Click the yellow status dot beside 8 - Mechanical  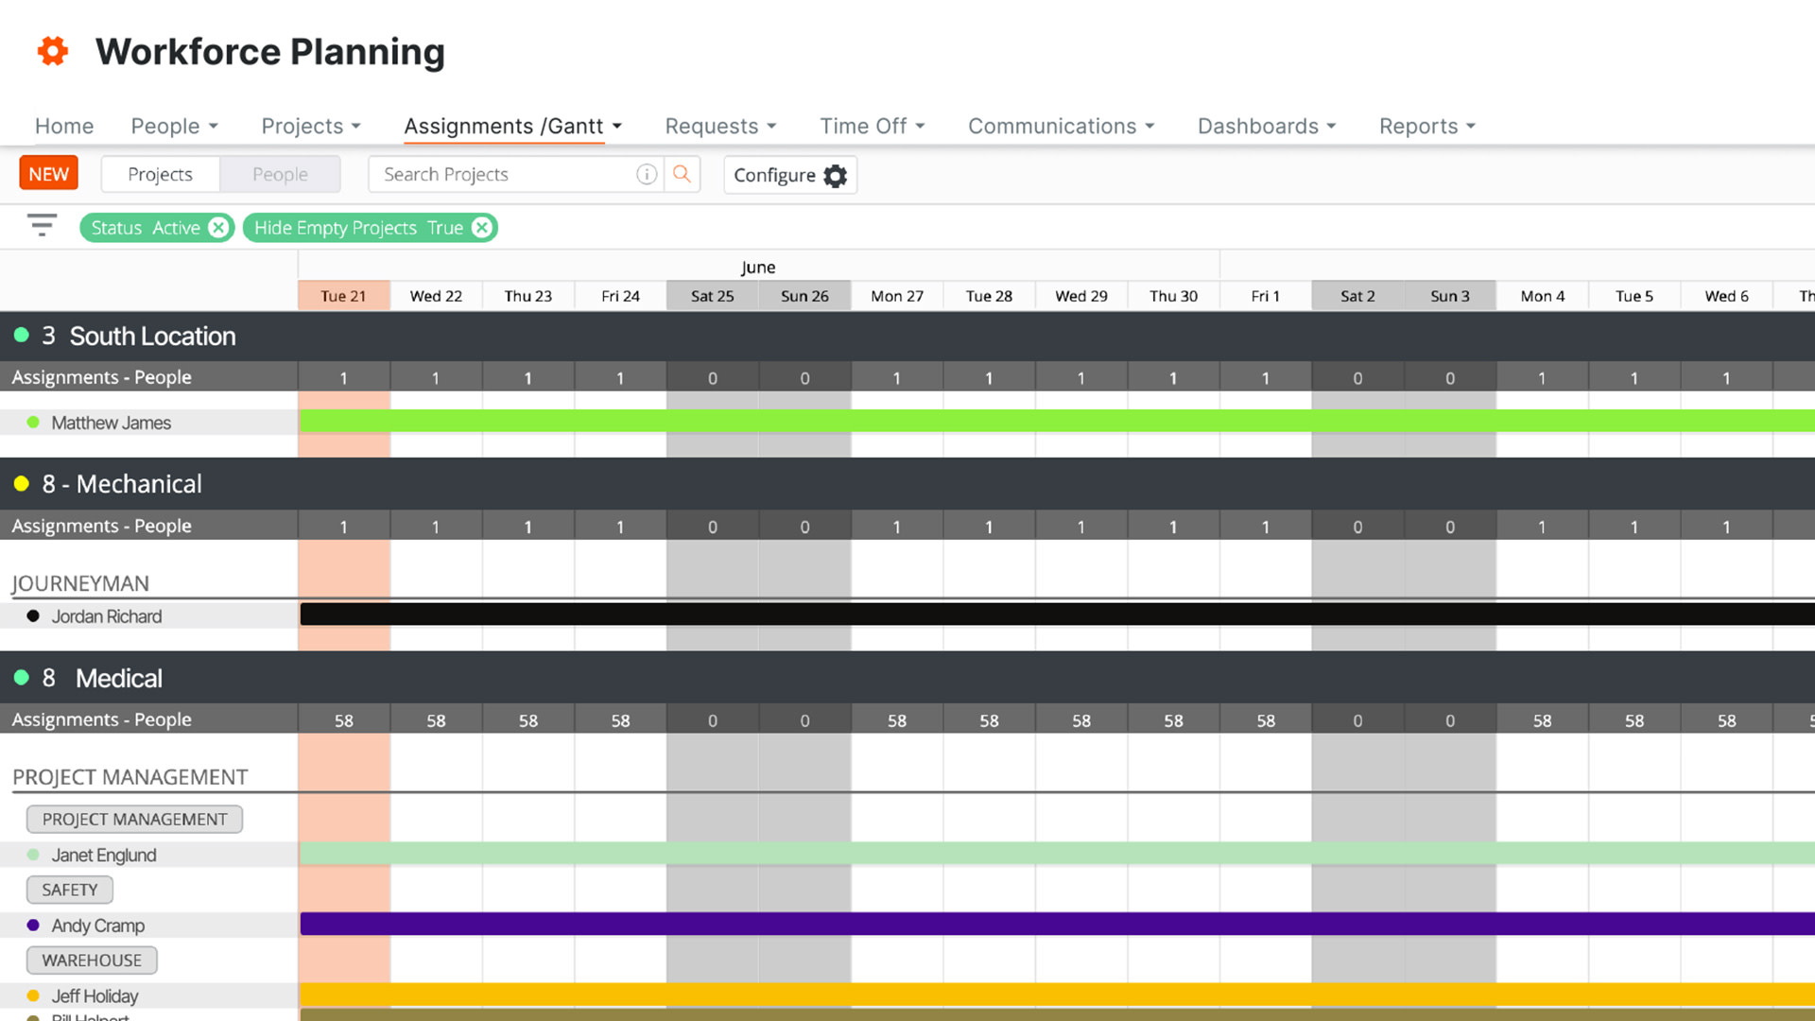(21, 483)
